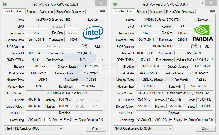219x135 pixels.
Task: Open the NVIDIA GeForce GTX 970M GPU dropdown
Action: click(143, 128)
